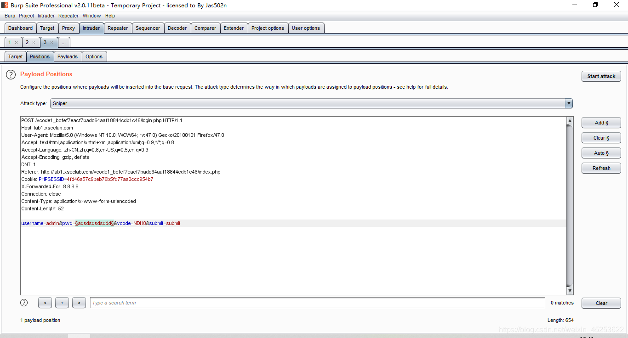Click the POST login.php request line
This screenshot has height=338, width=628.
(x=102, y=120)
